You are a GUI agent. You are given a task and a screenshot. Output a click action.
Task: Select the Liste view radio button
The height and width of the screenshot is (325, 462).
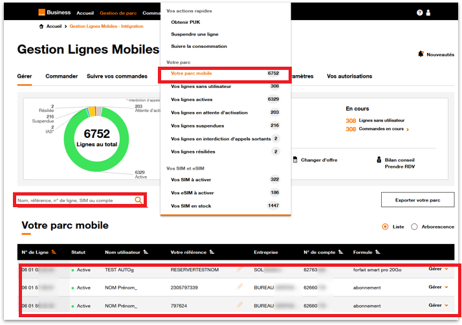pyautogui.click(x=386, y=227)
